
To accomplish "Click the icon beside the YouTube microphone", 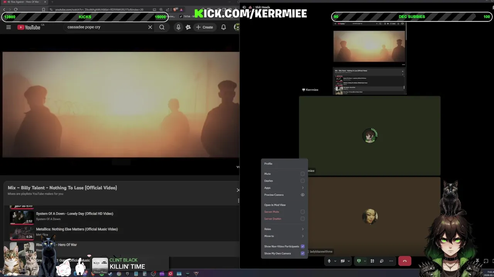I will pyautogui.click(x=188, y=27).
